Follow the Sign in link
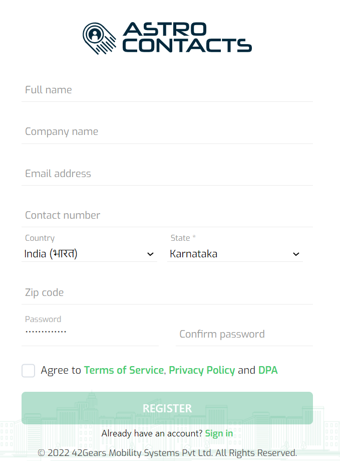Viewport: 340px width, 461px height. (x=219, y=433)
